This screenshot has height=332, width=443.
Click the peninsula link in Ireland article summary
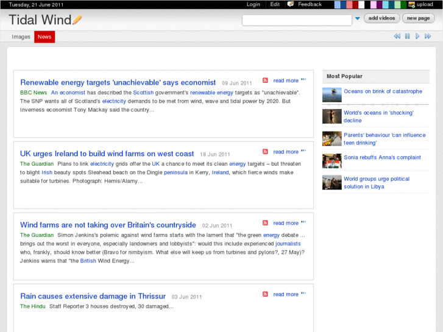click(x=175, y=172)
